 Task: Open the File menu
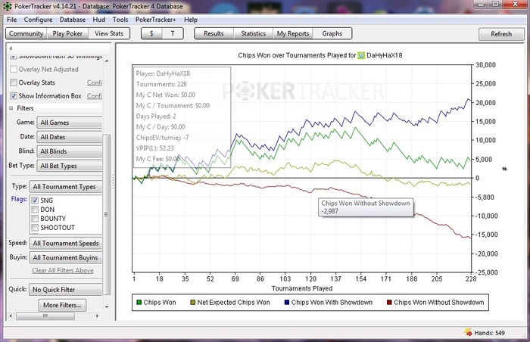coord(12,20)
